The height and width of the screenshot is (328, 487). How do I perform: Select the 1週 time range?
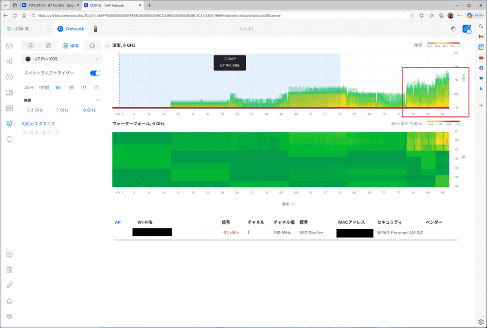[71, 88]
